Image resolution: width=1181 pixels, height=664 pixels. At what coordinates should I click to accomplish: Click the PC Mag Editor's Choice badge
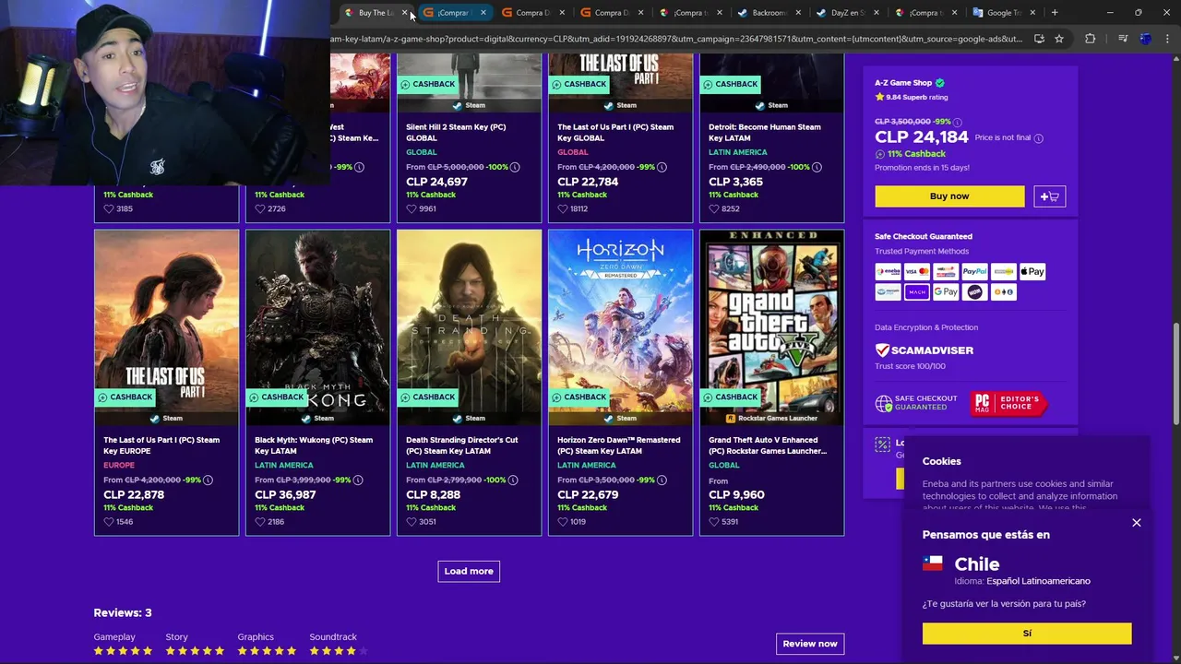1008,403
